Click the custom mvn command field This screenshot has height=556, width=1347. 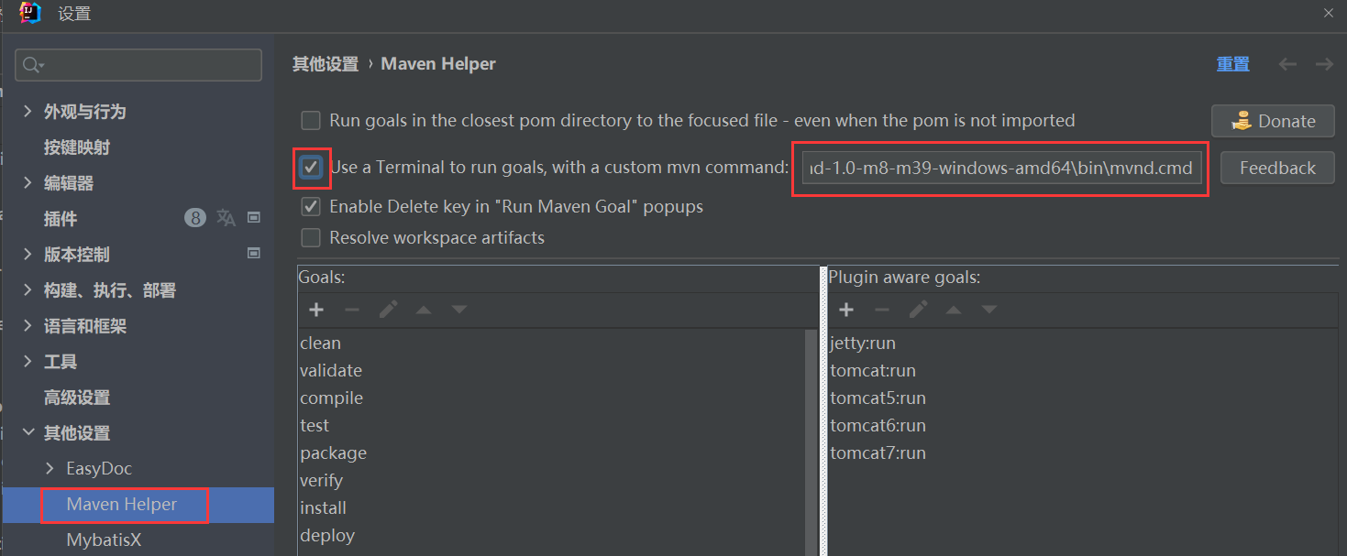pyautogui.click(x=1000, y=168)
